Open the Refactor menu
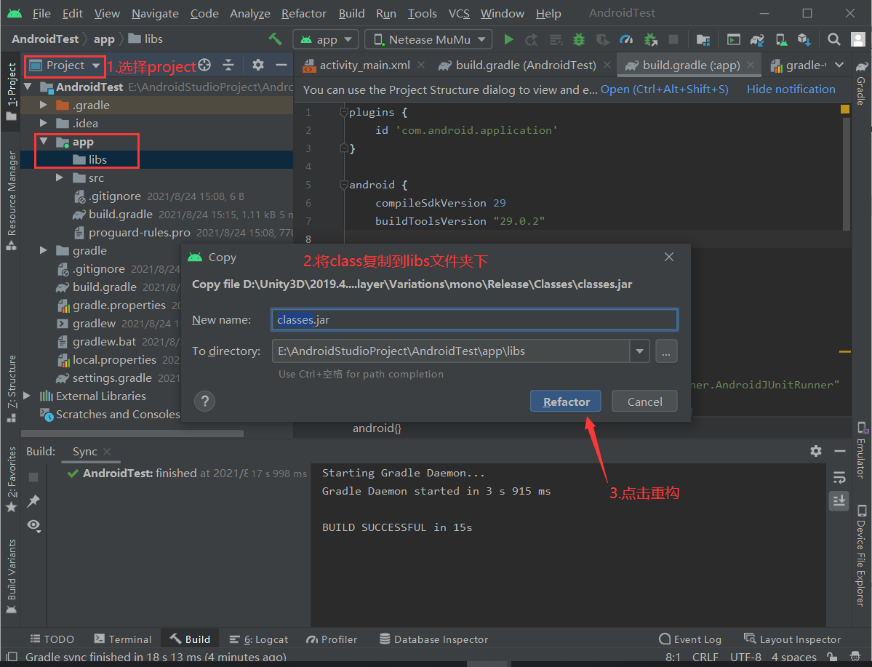The height and width of the screenshot is (667, 872). 303,13
